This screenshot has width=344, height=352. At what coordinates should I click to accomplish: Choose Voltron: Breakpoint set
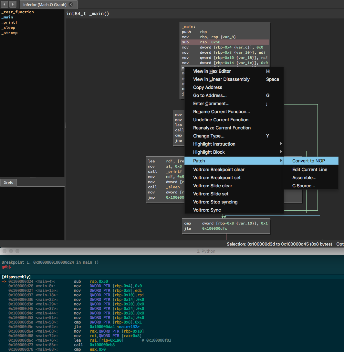[217, 178]
